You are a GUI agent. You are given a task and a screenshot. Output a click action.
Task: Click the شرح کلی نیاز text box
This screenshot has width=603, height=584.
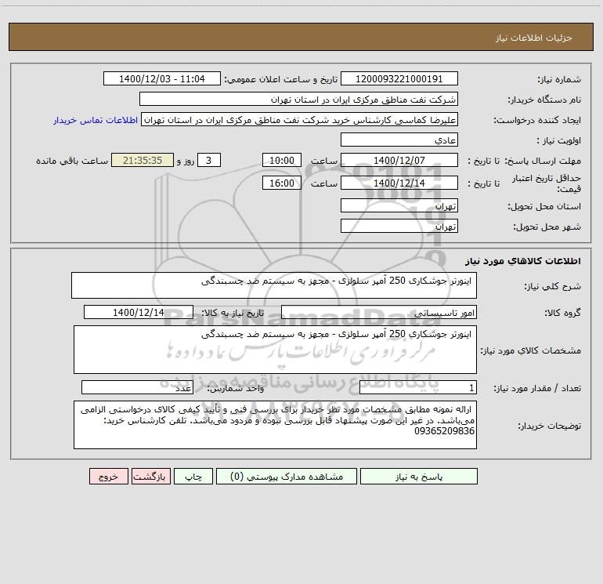click(x=274, y=285)
